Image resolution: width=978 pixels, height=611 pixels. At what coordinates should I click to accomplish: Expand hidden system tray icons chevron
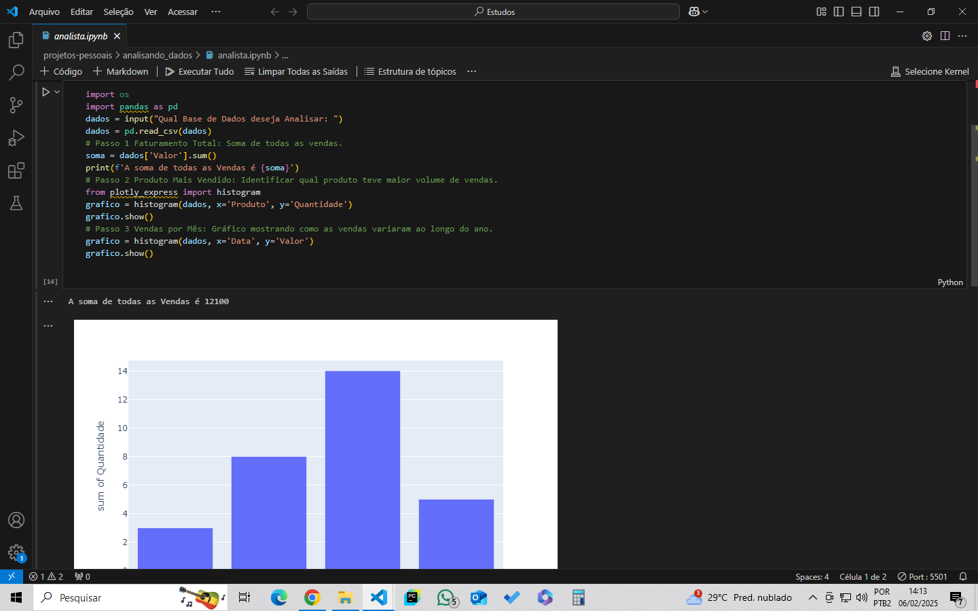click(812, 597)
